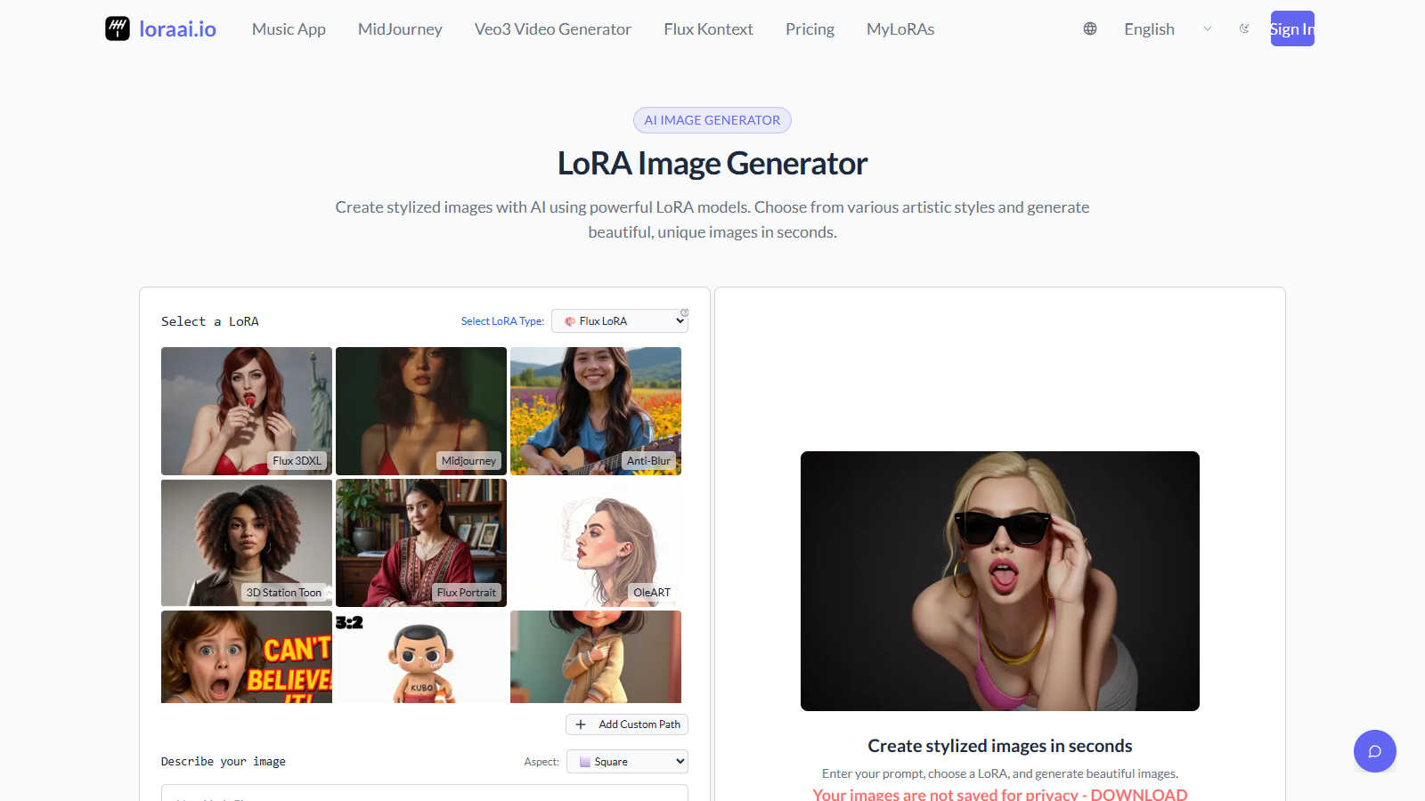The image size is (1425, 801).
Task: Select the Midjourney LoRA thumbnail
Action: (x=421, y=411)
